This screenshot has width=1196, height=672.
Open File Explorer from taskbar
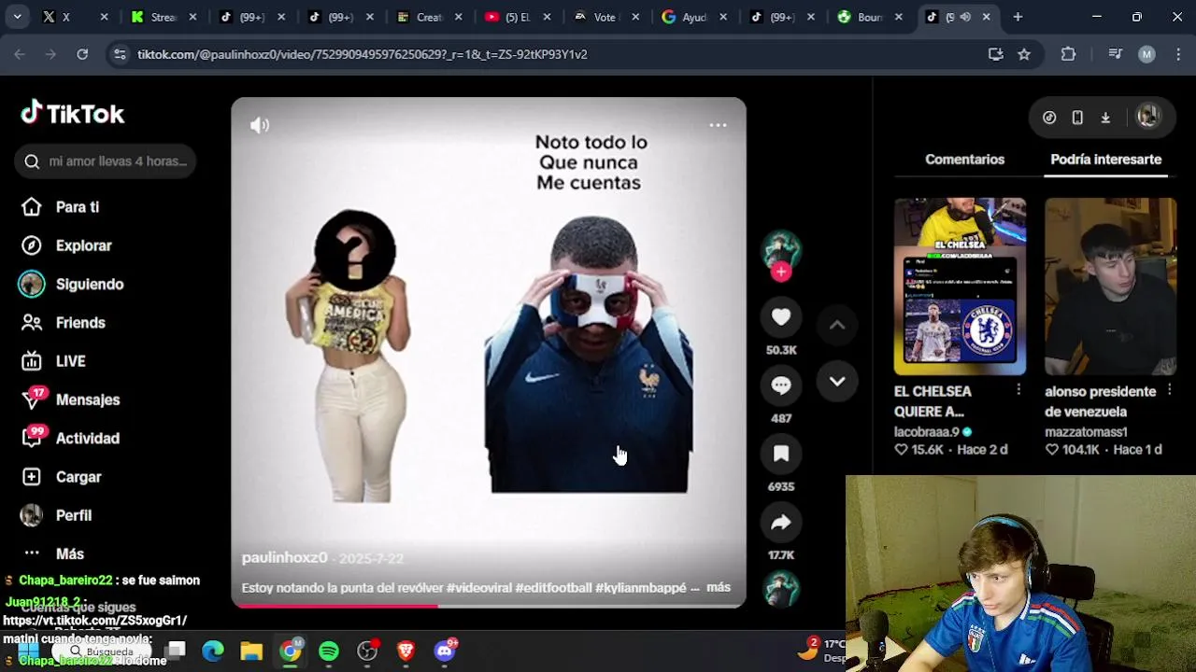point(251,651)
